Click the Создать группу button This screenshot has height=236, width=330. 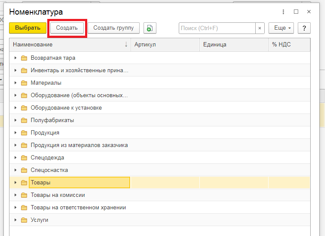(113, 28)
